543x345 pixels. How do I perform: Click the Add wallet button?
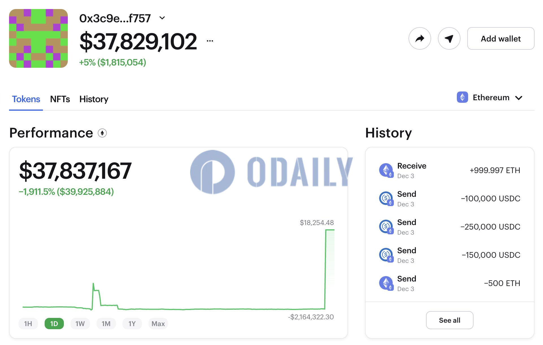[501, 38]
